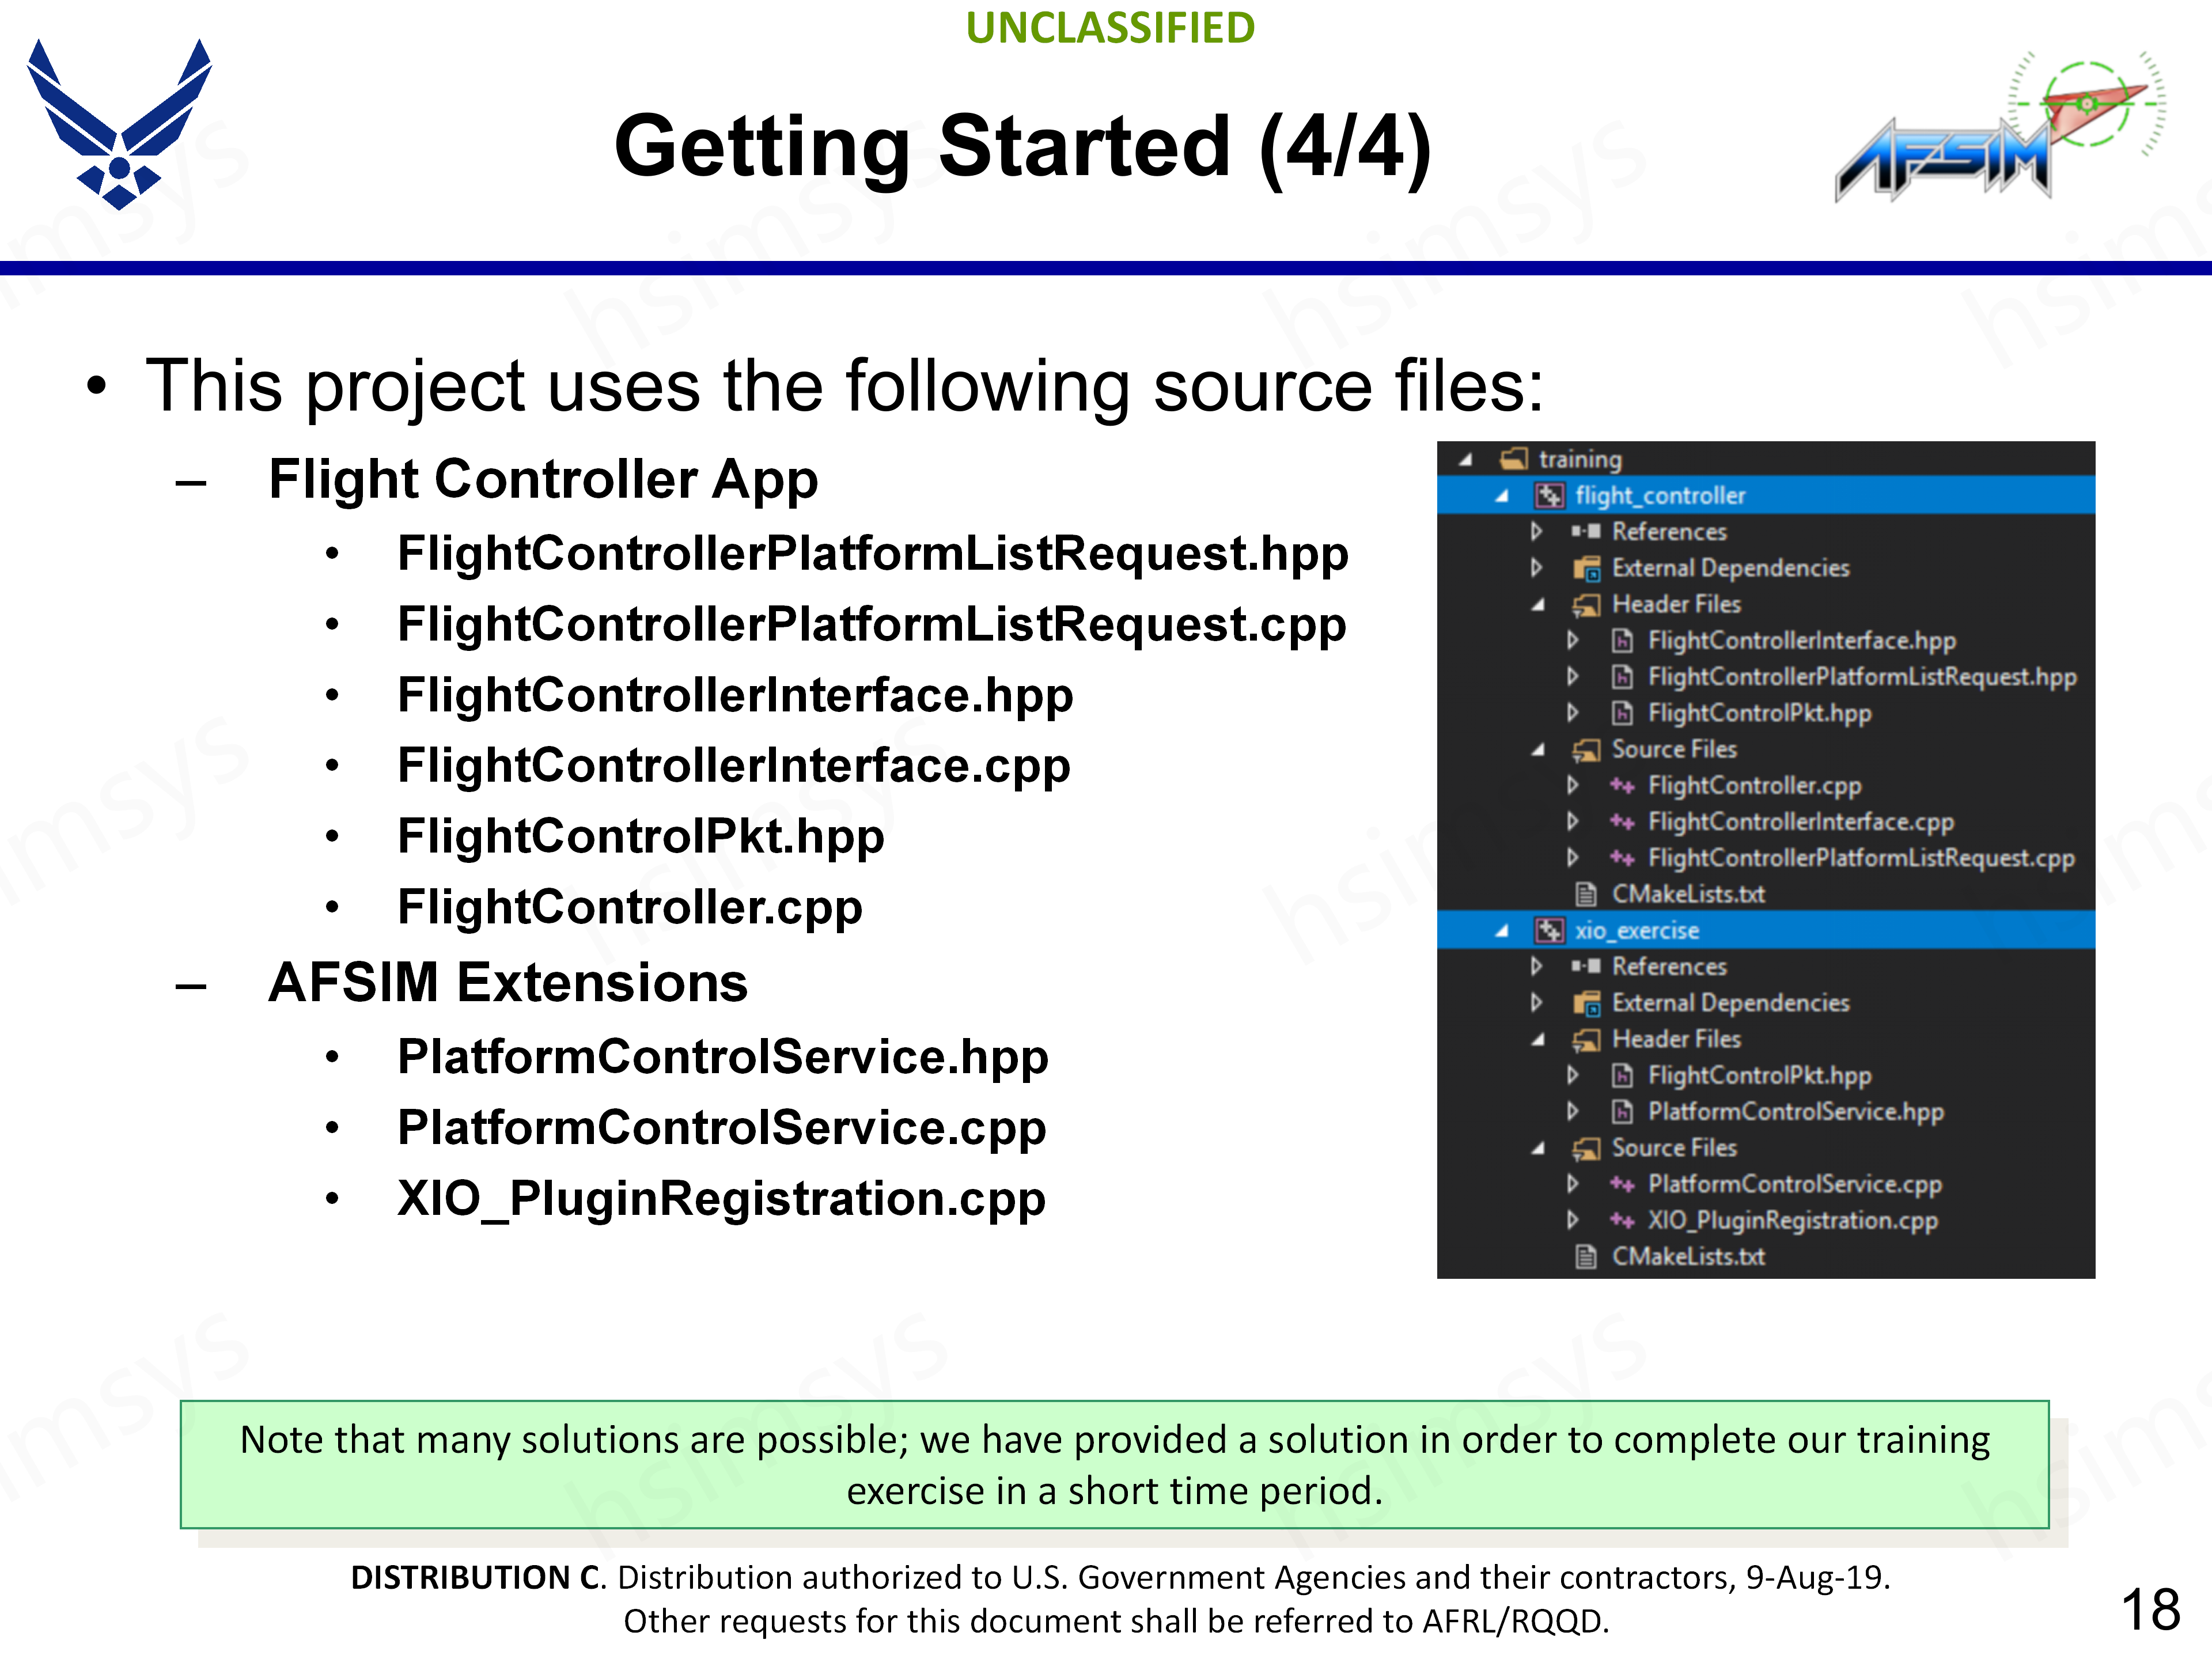Expand References under flight_controller
The height and width of the screenshot is (1659, 2212).
[x=1537, y=531]
